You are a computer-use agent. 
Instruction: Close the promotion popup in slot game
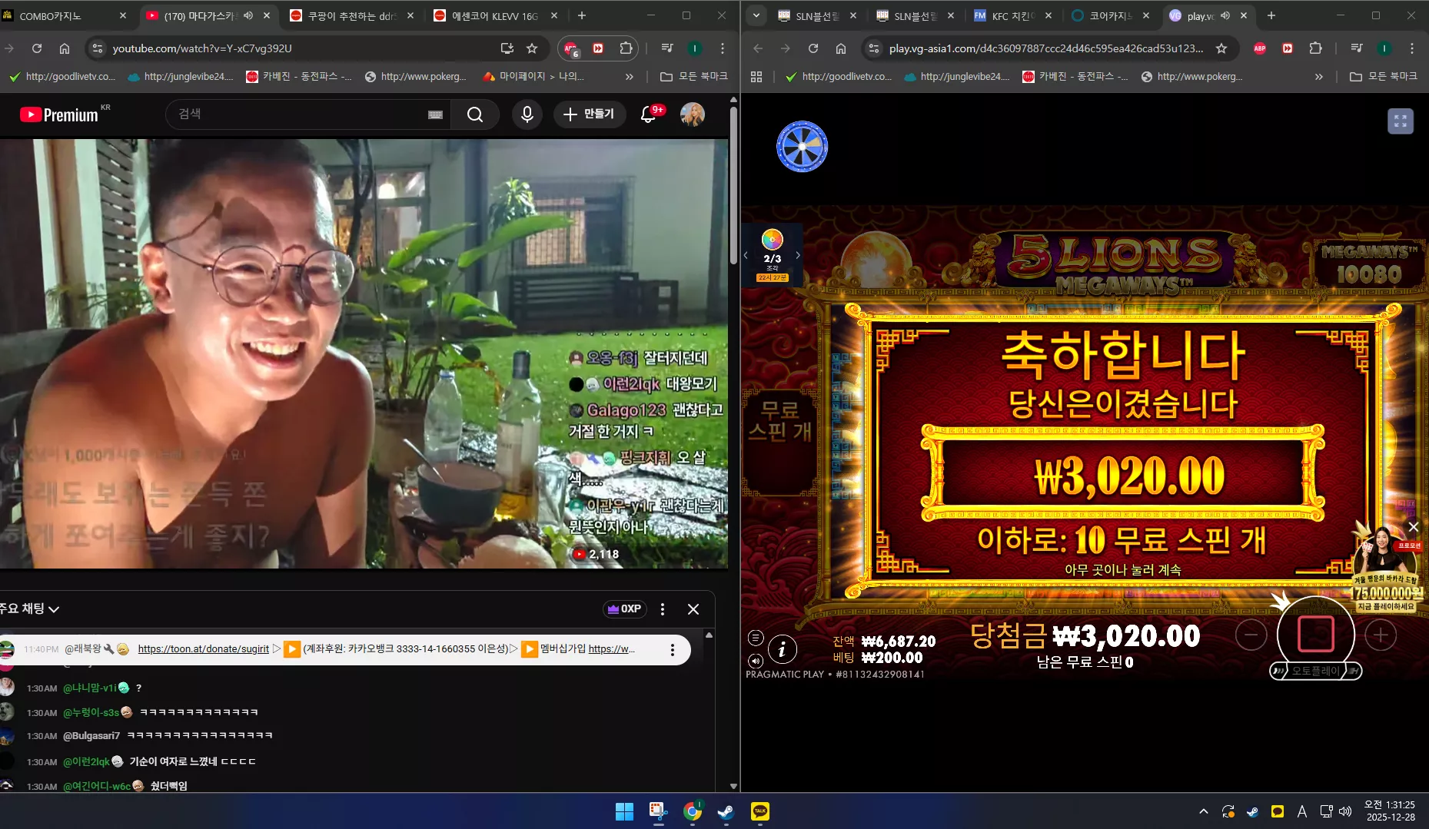[1413, 526]
